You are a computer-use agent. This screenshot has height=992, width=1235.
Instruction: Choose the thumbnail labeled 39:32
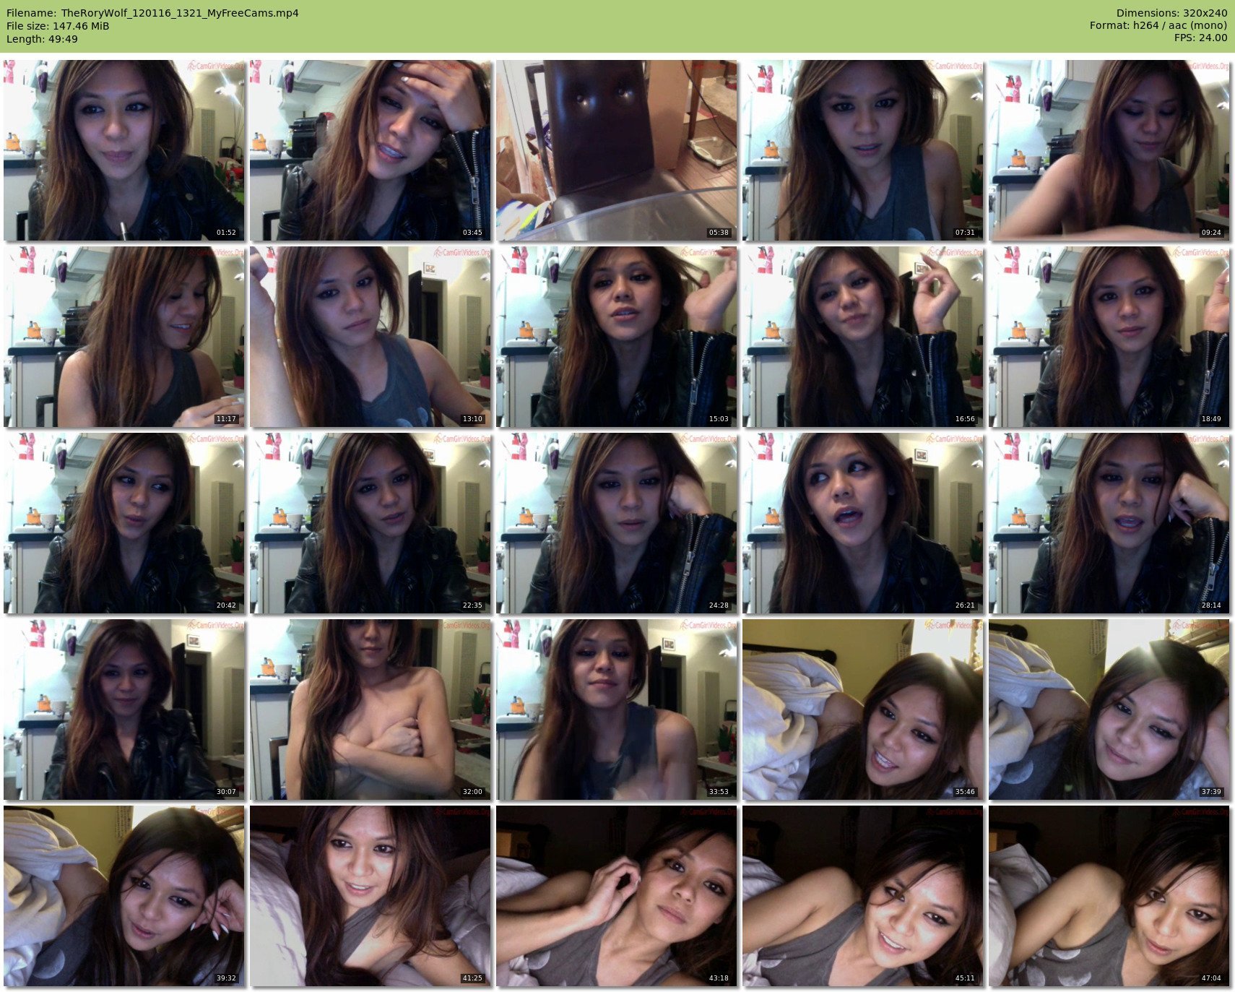click(x=124, y=896)
